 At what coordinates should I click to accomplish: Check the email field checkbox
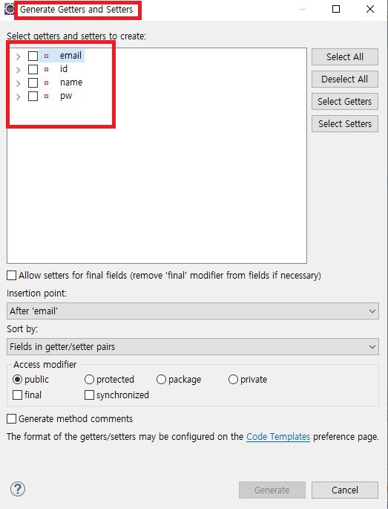pos(33,56)
